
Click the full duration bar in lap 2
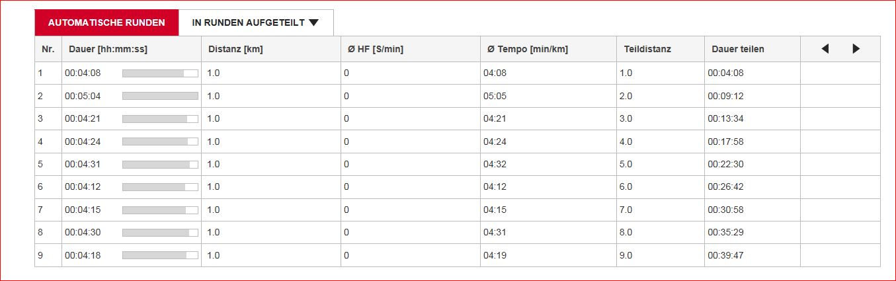(x=160, y=96)
